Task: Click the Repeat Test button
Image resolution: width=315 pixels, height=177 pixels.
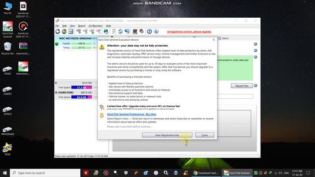Action: 242,86
